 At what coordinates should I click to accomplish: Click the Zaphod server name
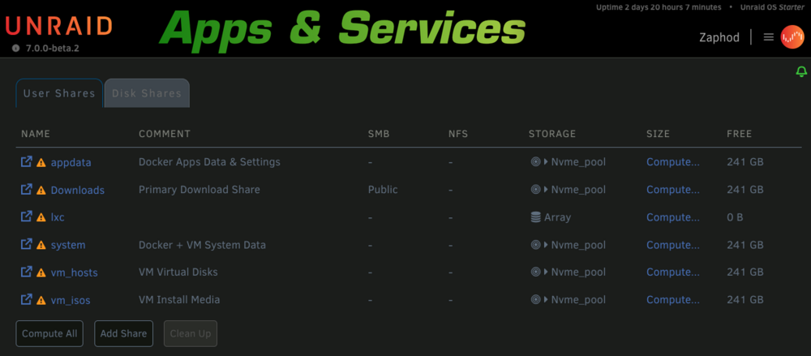point(719,37)
